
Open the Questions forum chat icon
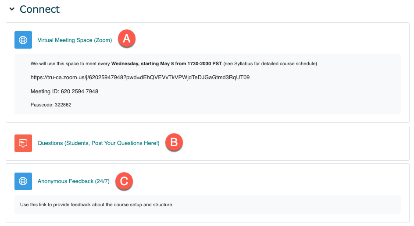click(x=23, y=143)
